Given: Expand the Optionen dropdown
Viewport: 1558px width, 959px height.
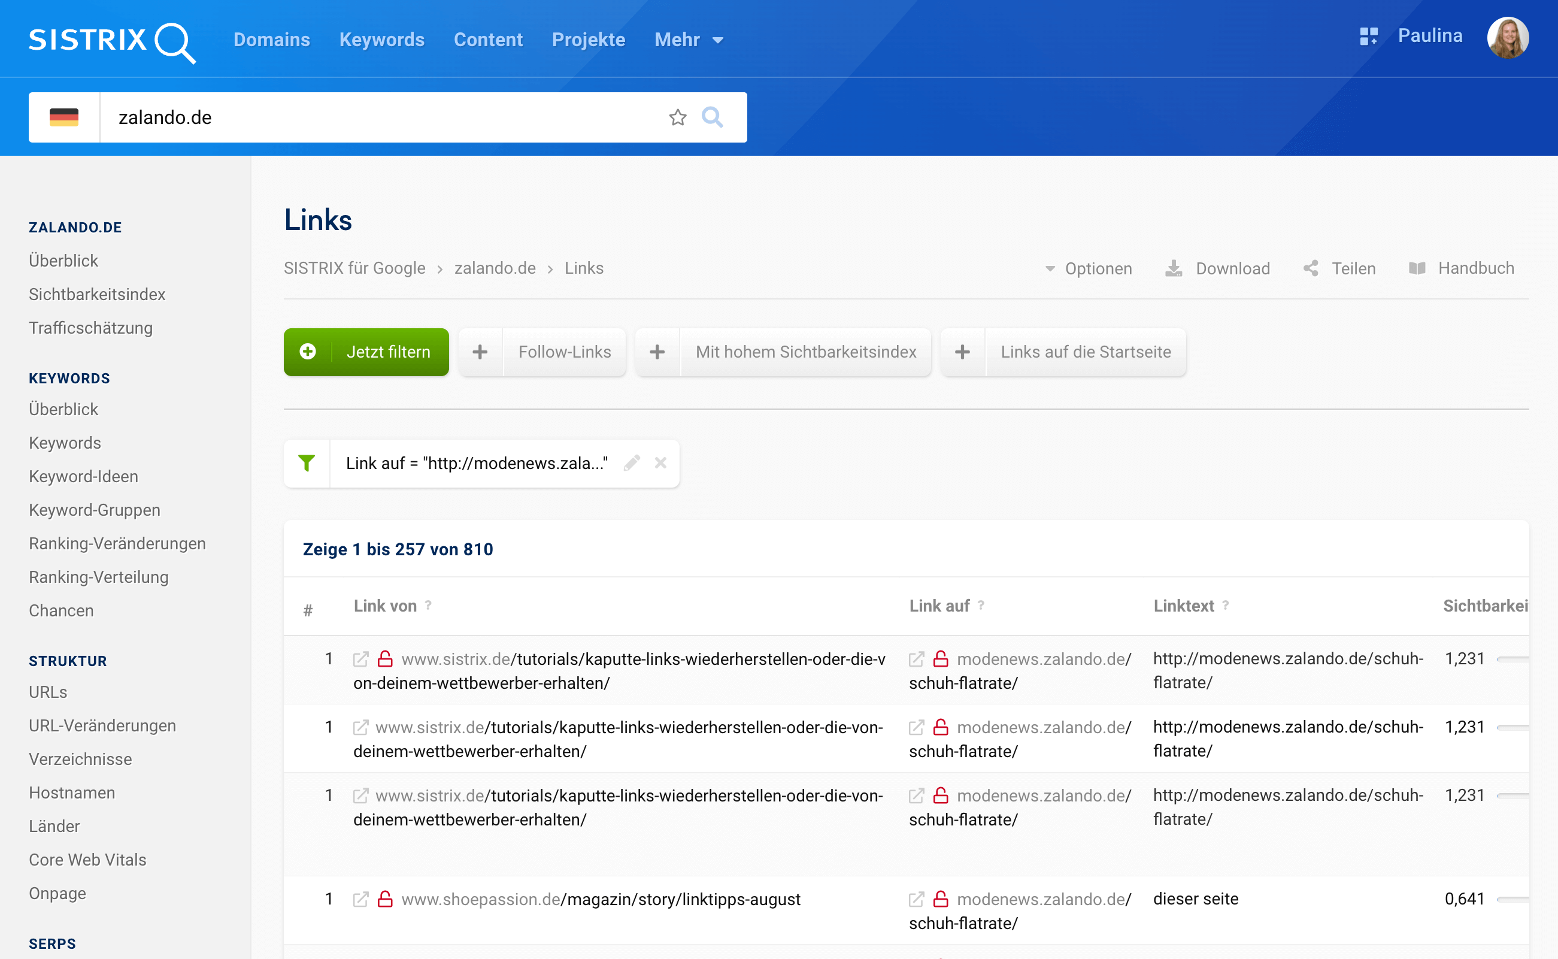Looking at the screenshot, I should click(x=1089, y=268).
